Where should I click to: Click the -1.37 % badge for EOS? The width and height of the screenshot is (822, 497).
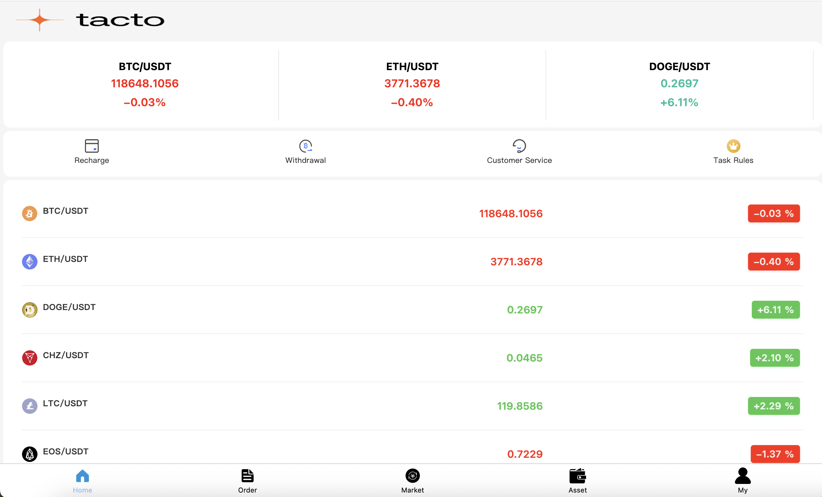tap(775, 454)
